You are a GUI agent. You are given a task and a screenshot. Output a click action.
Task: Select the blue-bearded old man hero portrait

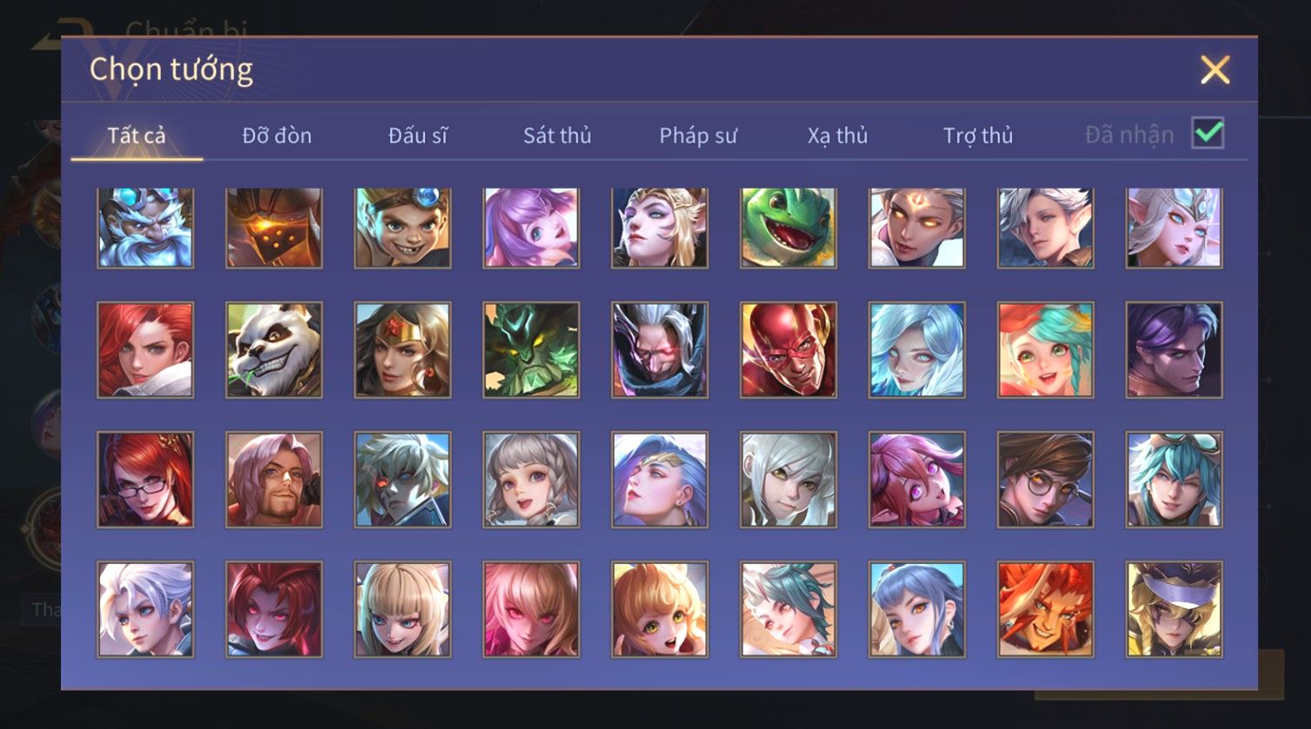[x=145, y=227]
